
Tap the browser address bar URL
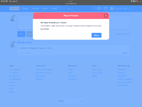click(x=71, y=4)
